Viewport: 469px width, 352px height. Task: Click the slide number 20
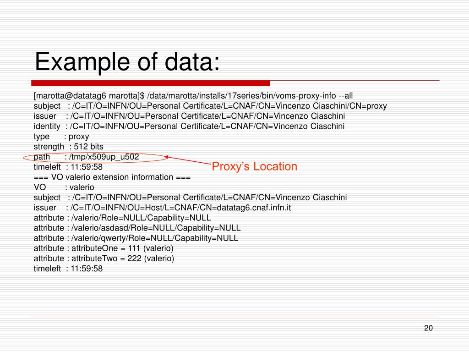(x=428, y=328)
